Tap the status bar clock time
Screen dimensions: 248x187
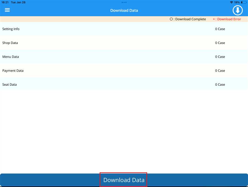point(5,2)
